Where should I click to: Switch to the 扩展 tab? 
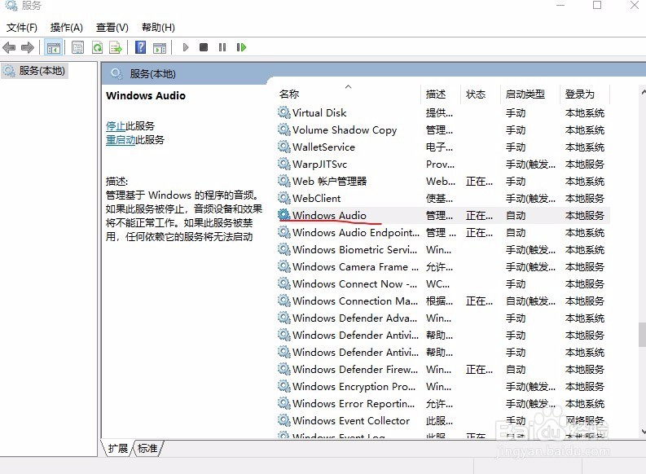(x=118, y=448)
